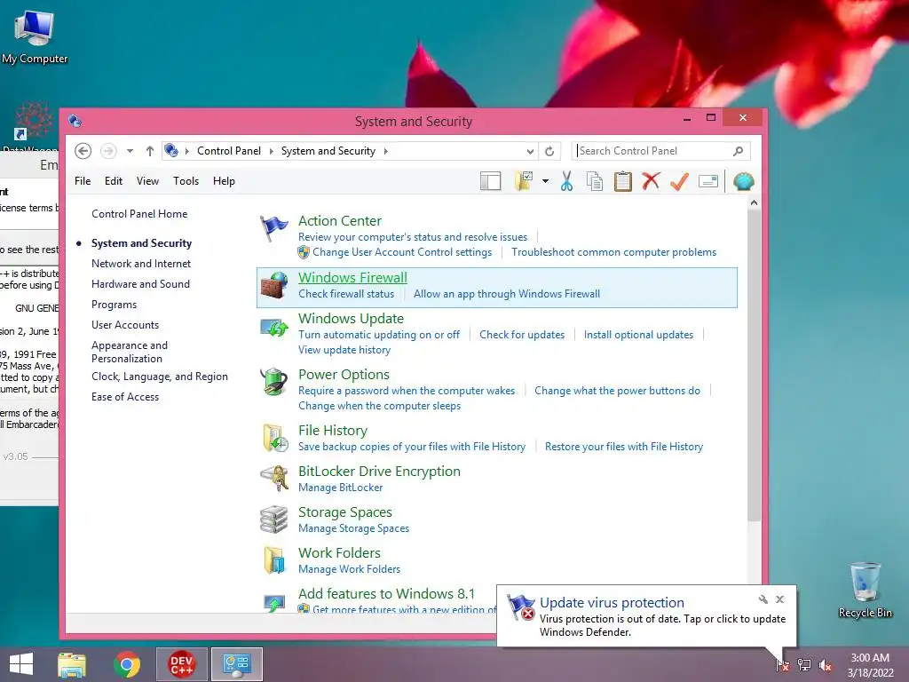Screen dimensions: 909x682
Task: Open notification options wrench icon
Action: pyautogui.click(x=763, y=599)
